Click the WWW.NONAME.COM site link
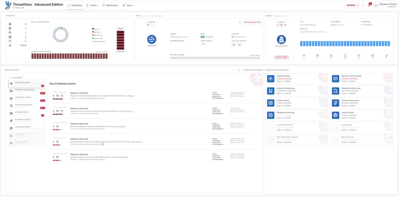Image resolution: width=399 pixels, height=197 pixels. 252,22
